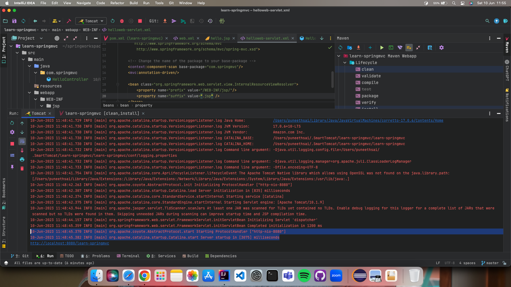This screenshot has width=511, height=287.
Task: Collapse the Maven Lifecycle node
Action: (x=345, y=63)
